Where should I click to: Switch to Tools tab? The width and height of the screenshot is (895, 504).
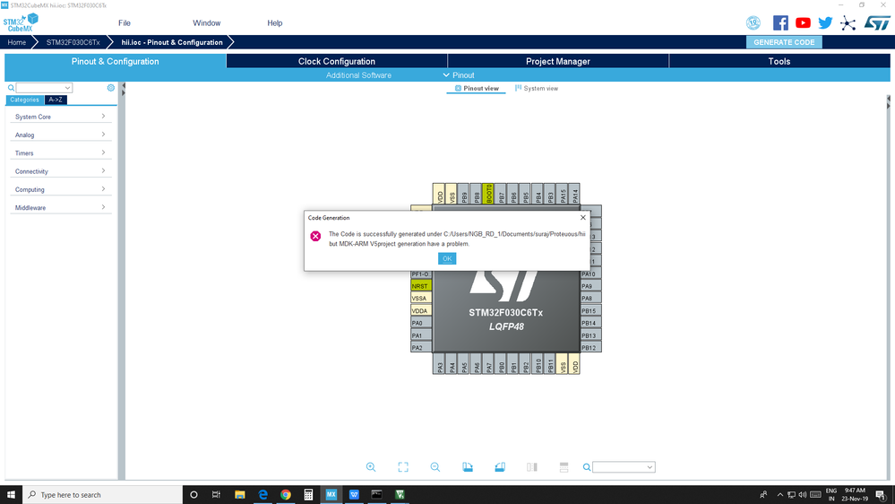pyautogui.click(x=779, y=61)
